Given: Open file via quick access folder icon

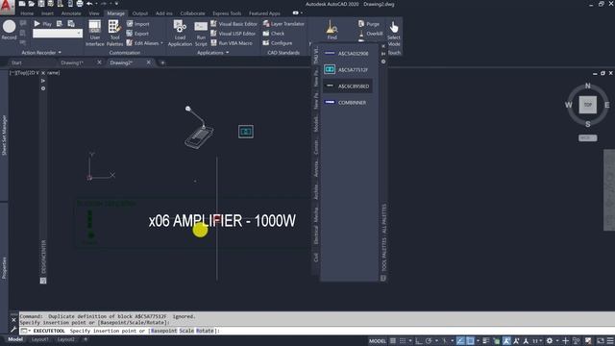Looking at the screenshot, I should point(32,4).
